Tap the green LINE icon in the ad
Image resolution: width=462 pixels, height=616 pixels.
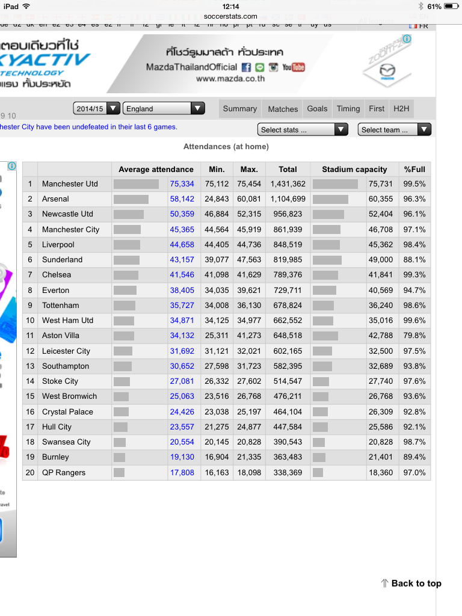pyautogui.click(x=260, y=67)
